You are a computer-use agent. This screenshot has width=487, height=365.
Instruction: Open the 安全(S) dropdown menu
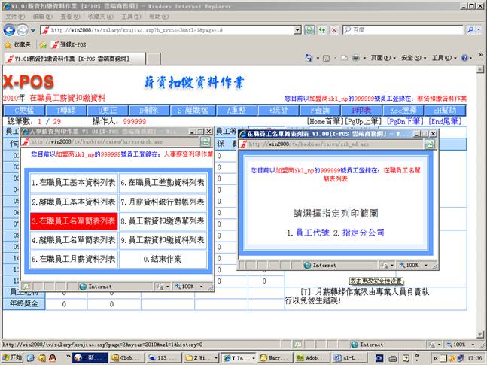tap(411, 58)
